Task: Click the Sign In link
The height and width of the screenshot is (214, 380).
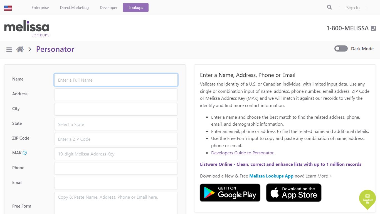Action: [x=353, y=8]
